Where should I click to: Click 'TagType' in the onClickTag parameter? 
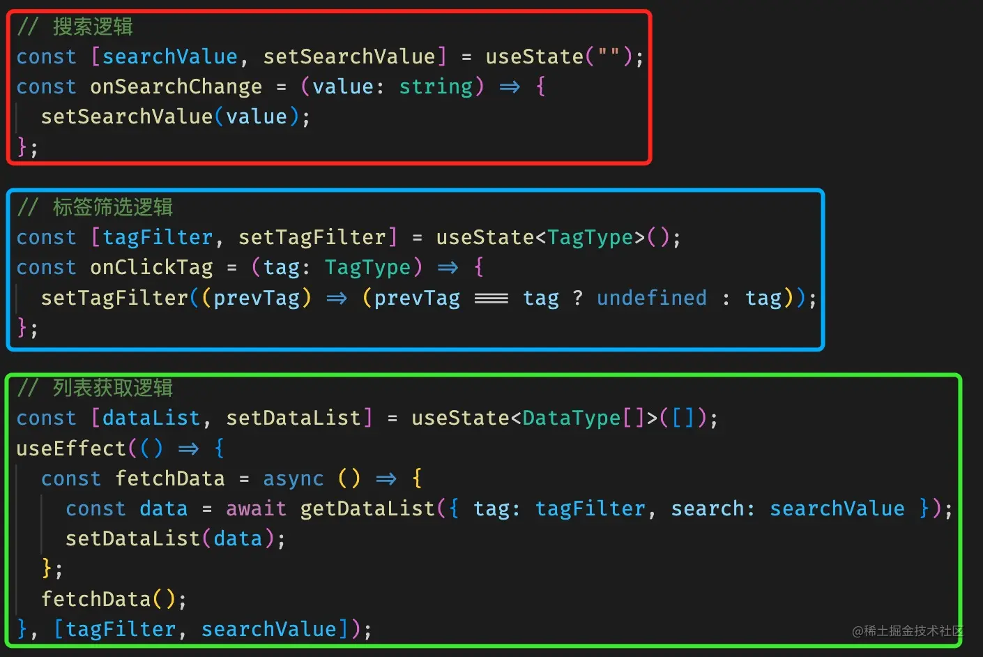(367, 267)
